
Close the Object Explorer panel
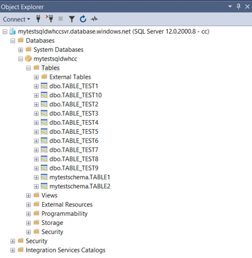click(247, 6)
